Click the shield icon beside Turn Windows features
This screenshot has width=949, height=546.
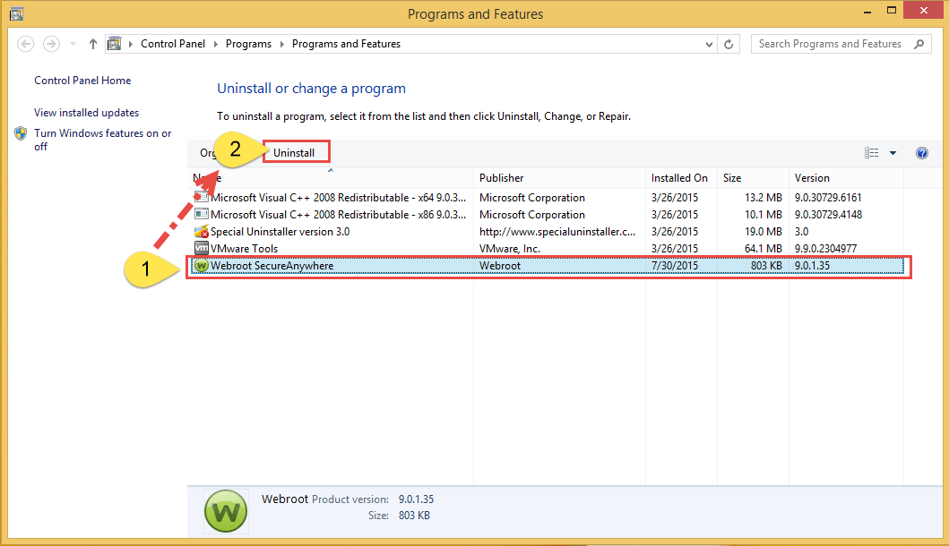[x=22, y=133]
